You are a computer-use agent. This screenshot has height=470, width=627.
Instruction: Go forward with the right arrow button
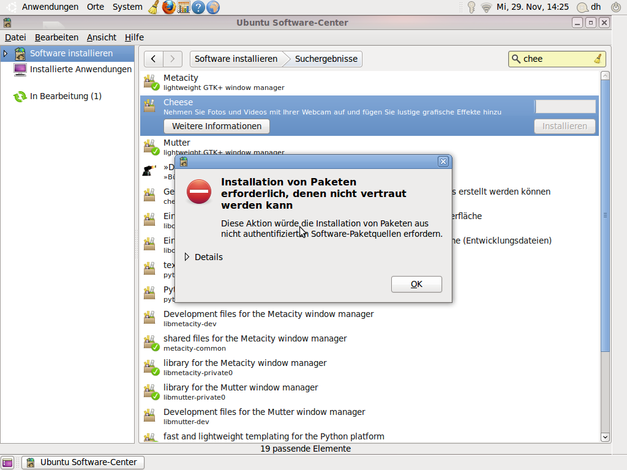173,59
